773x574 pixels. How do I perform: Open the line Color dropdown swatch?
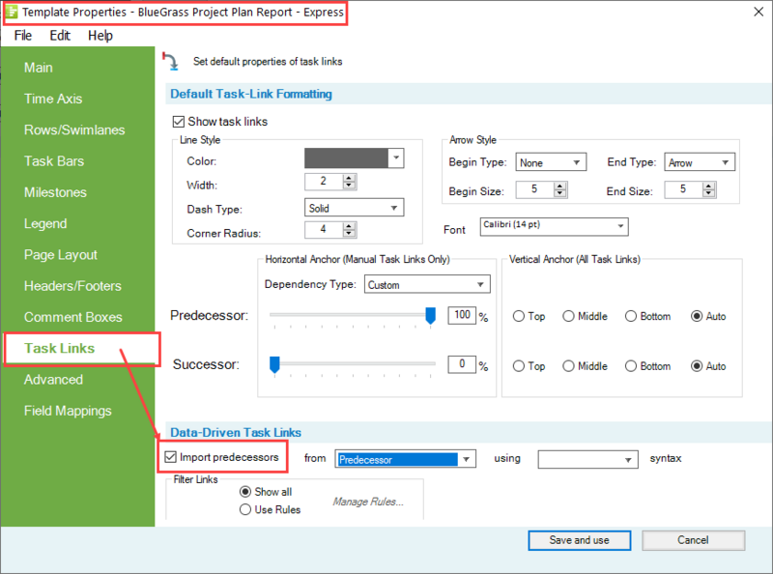click(395, 158)
